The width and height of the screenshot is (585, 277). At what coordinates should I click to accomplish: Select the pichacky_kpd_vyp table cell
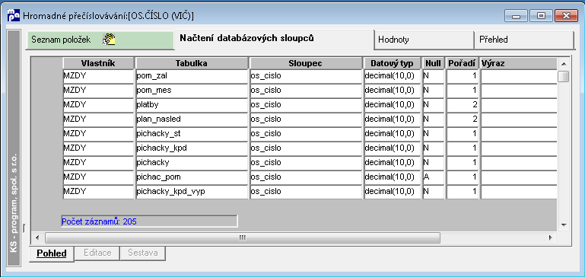(x=192, y=192)
